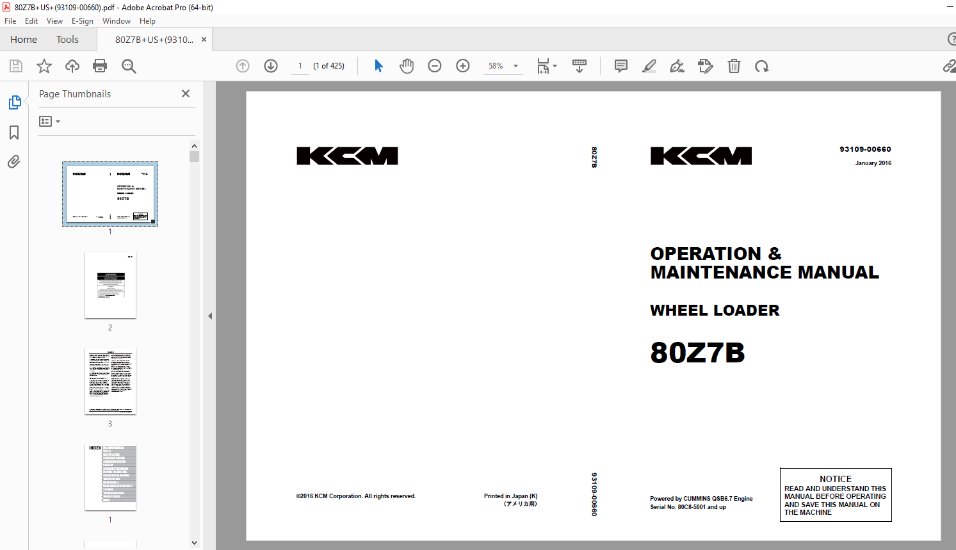The width and height of the screenshot is (956, 550).
Task: Open the Help menu
Action: tap(147, 21)
